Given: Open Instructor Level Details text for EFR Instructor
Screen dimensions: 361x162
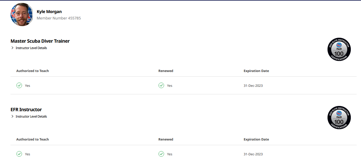Looking at the screenshot, I should coord(31,116).
